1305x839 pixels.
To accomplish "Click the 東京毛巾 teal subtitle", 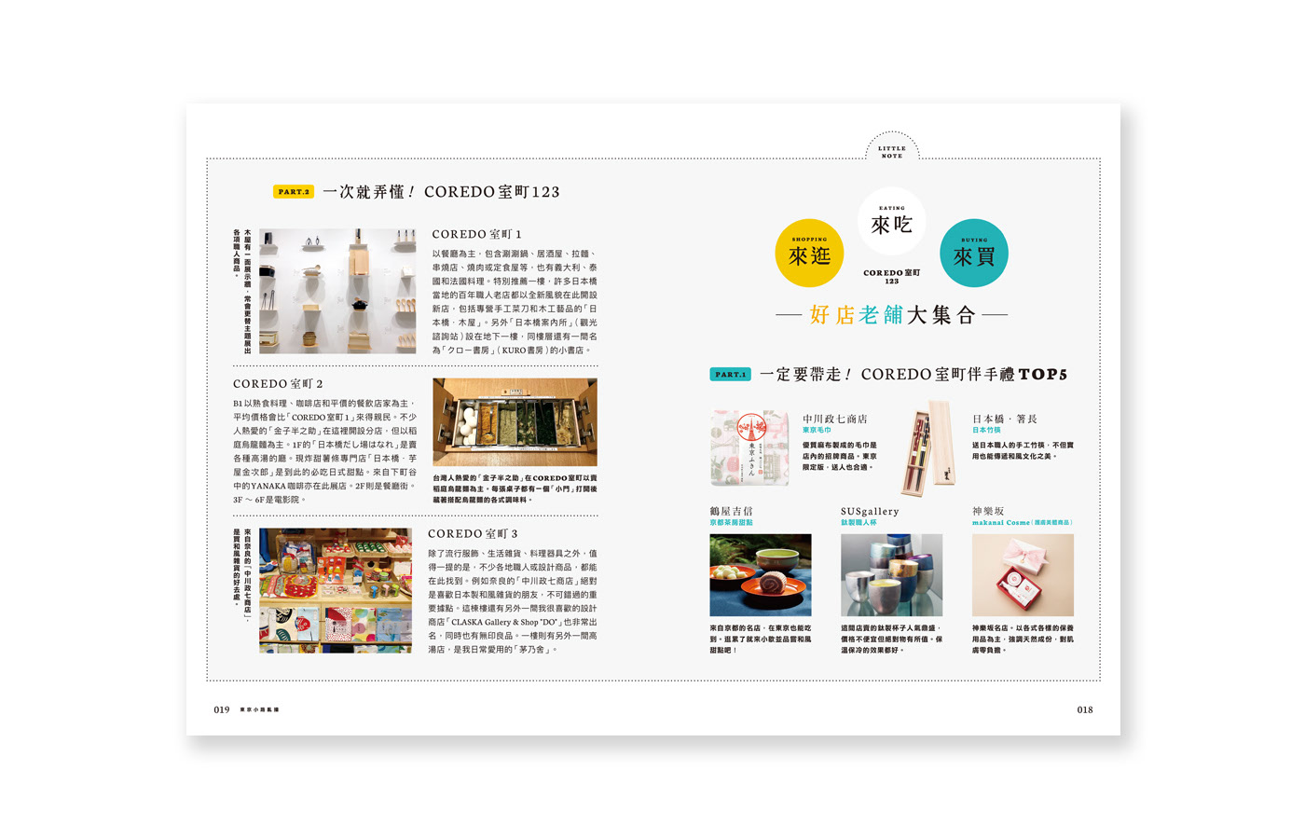I will pos(817,431).
